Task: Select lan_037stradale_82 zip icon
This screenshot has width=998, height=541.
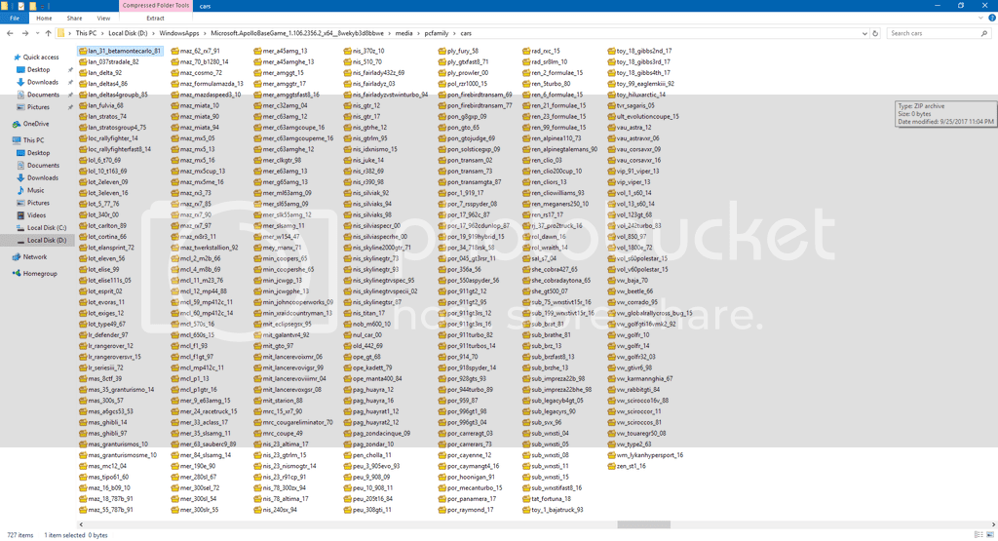Action: coord(83,61)
